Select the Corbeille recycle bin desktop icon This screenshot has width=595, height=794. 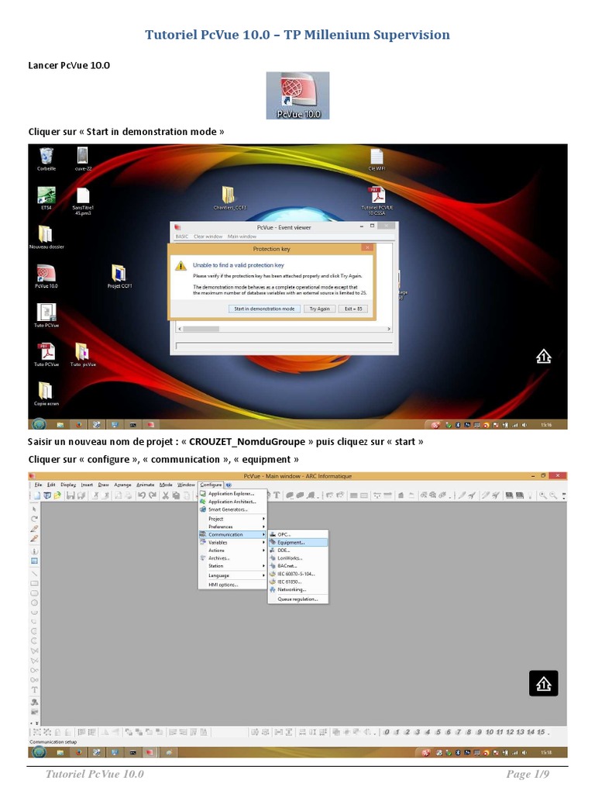pyautogui.click(x=46, y=158)
